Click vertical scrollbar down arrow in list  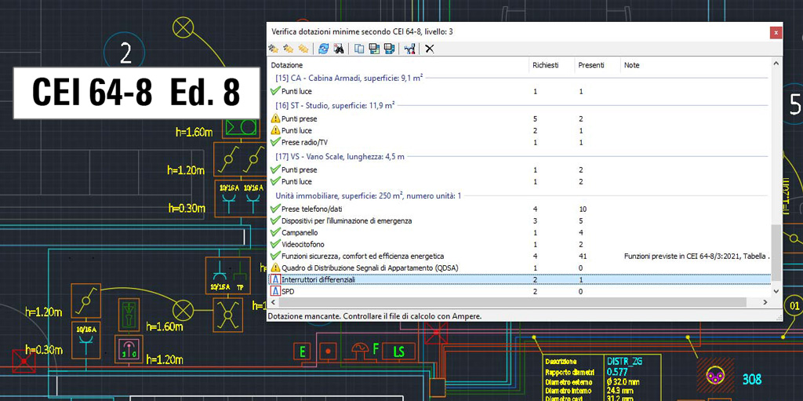point(776,291)
